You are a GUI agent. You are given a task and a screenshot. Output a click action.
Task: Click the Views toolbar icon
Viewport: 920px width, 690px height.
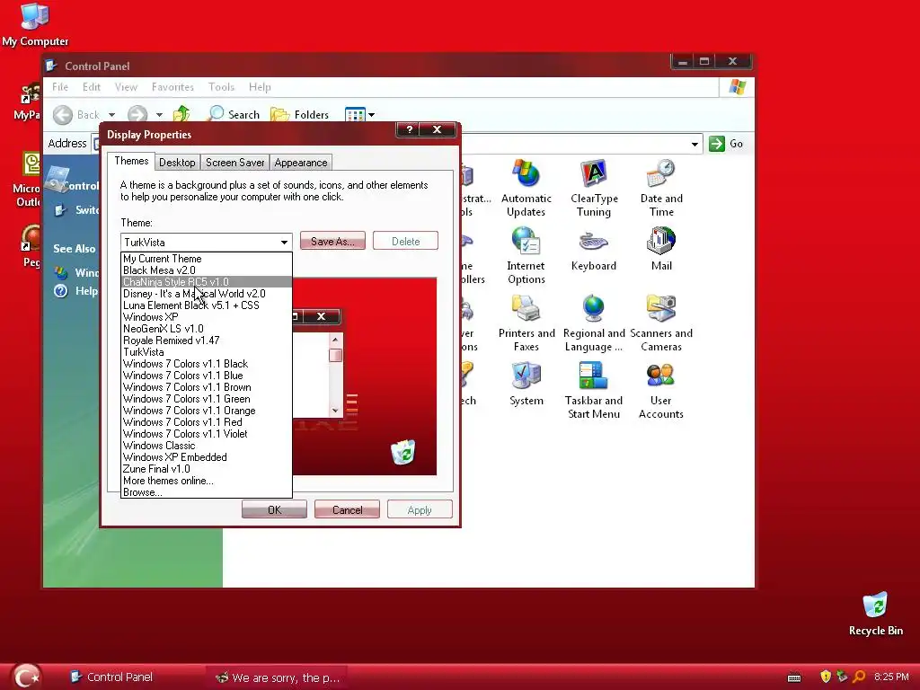pyautogui.click(x=355, y=114)
